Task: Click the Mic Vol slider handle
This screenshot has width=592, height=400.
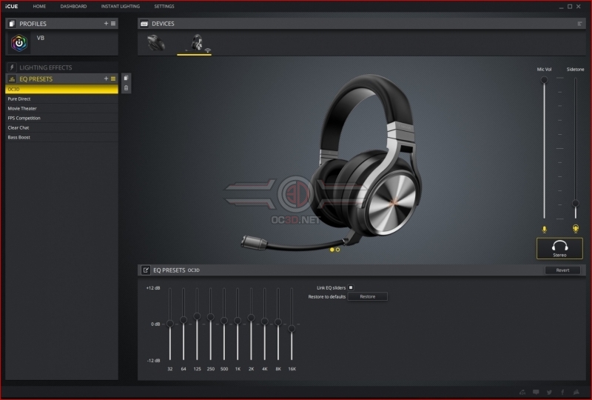Action: pos(544,80)
